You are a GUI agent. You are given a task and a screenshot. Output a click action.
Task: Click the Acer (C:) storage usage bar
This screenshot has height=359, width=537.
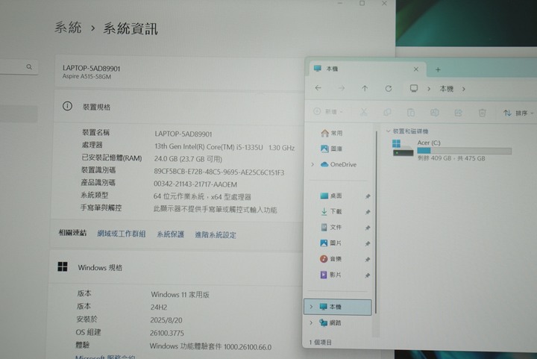point(464,151)
